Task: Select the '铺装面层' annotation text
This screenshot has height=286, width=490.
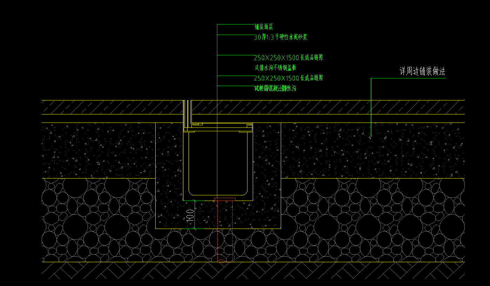Action: tap(264, 27)
